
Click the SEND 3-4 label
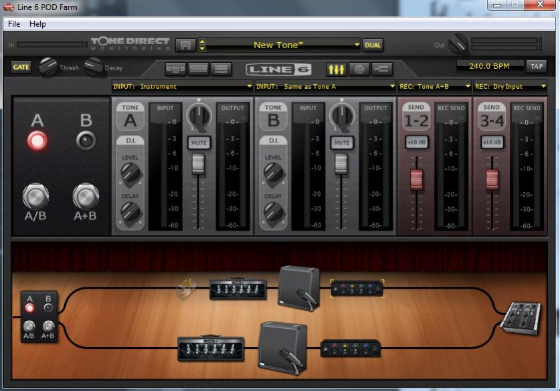[x=492, y=116]
